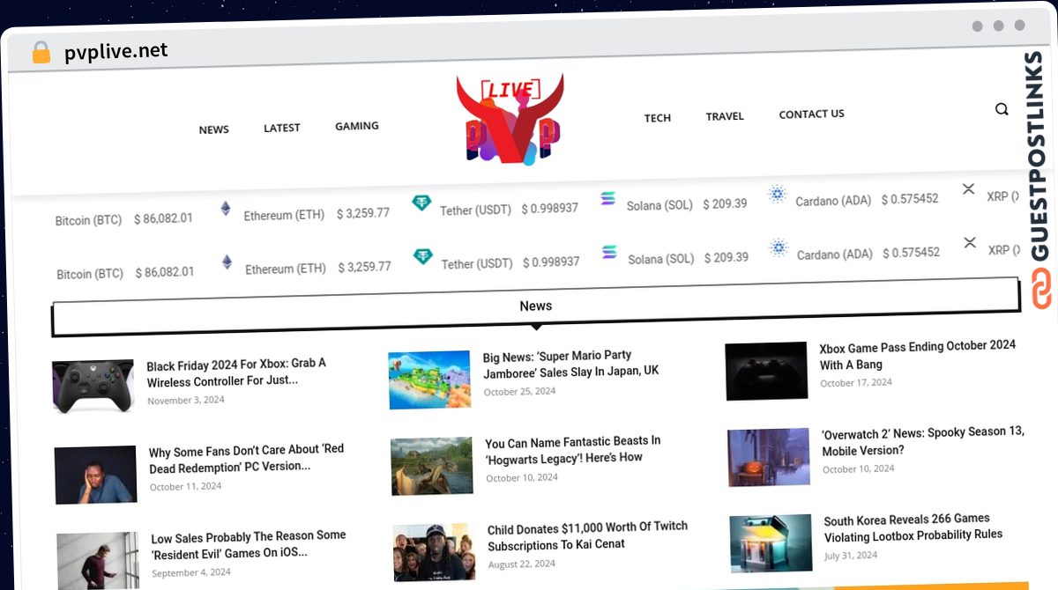The height and width of the screenshot is (590, 1058).
Task: Go to the GAMING section
Action: tap(357, 126)
